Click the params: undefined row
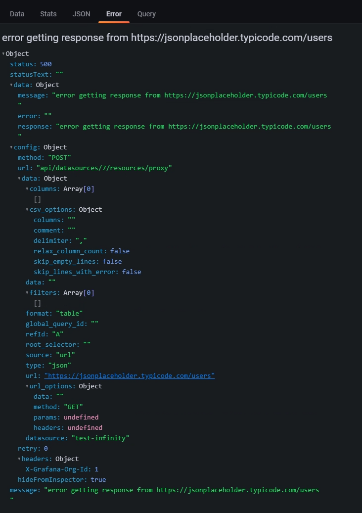This screenshot has height=513, width=362. tap(66, 418)
